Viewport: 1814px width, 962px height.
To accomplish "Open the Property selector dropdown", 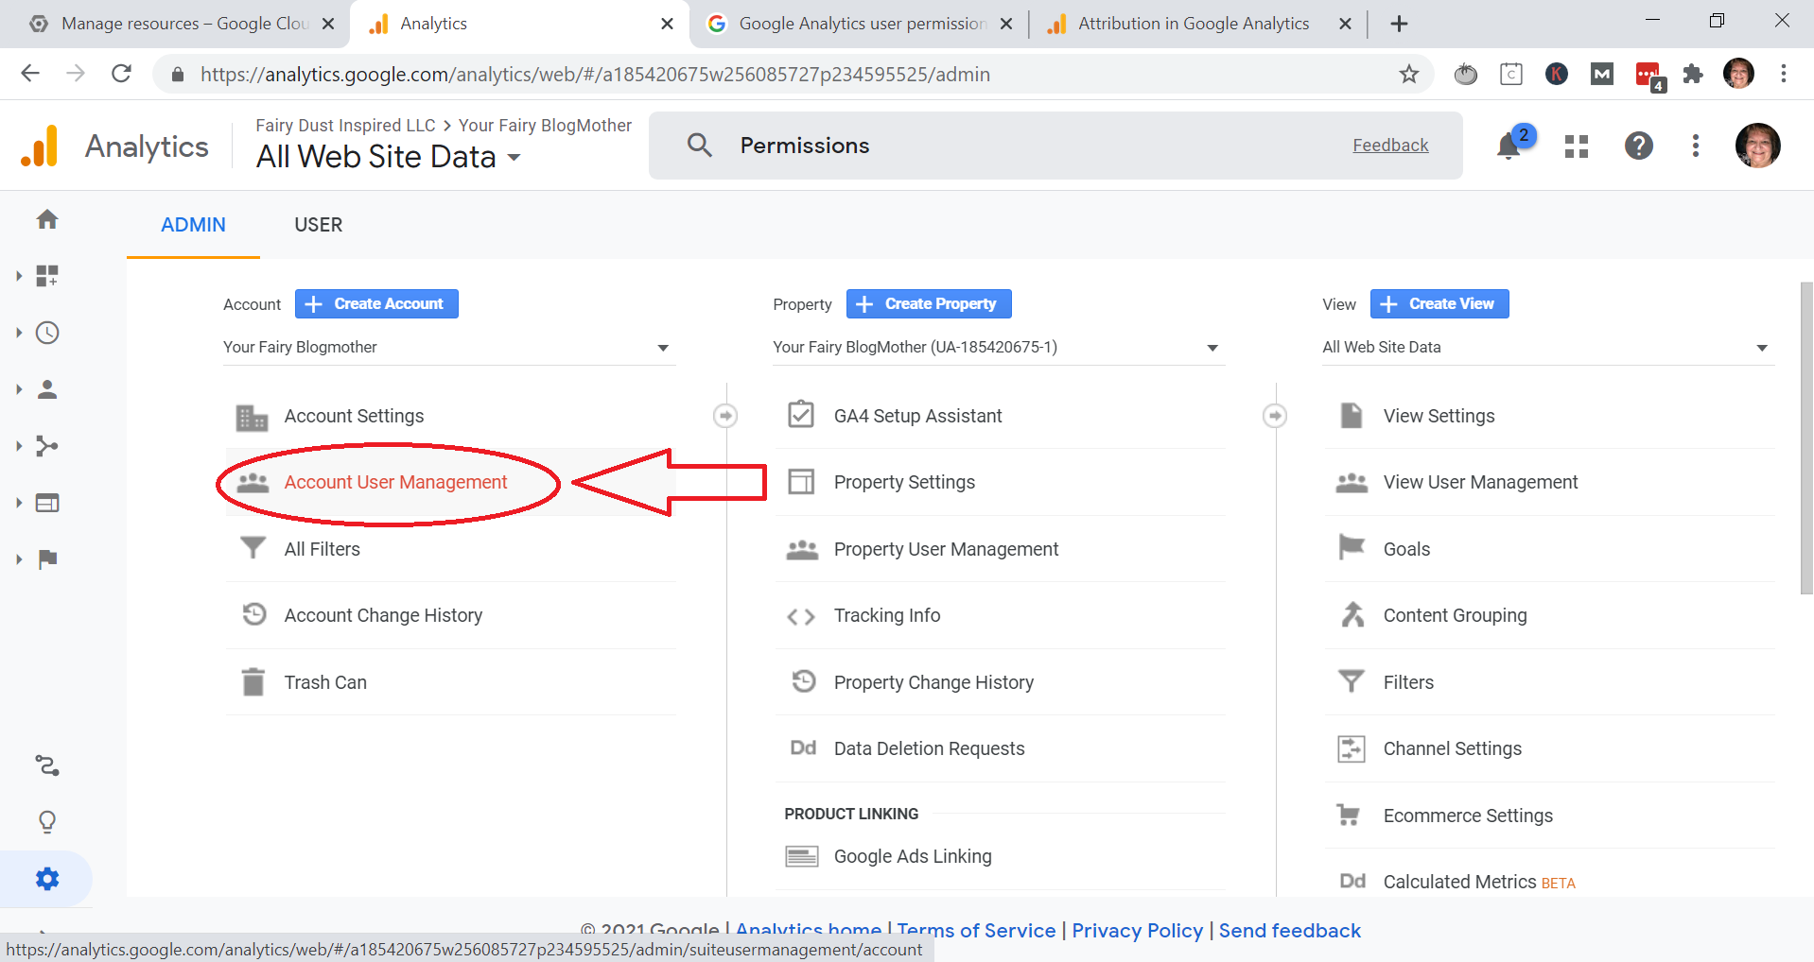I will pyautogui.click(x=999, y=347).
